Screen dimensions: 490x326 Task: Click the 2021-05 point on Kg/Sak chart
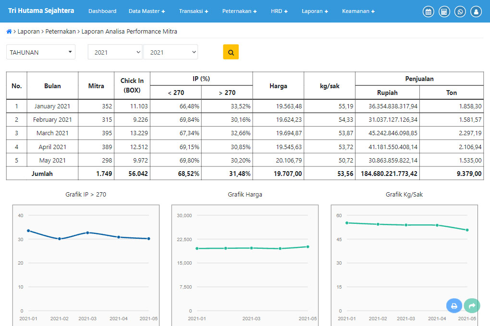pos(467,230)
